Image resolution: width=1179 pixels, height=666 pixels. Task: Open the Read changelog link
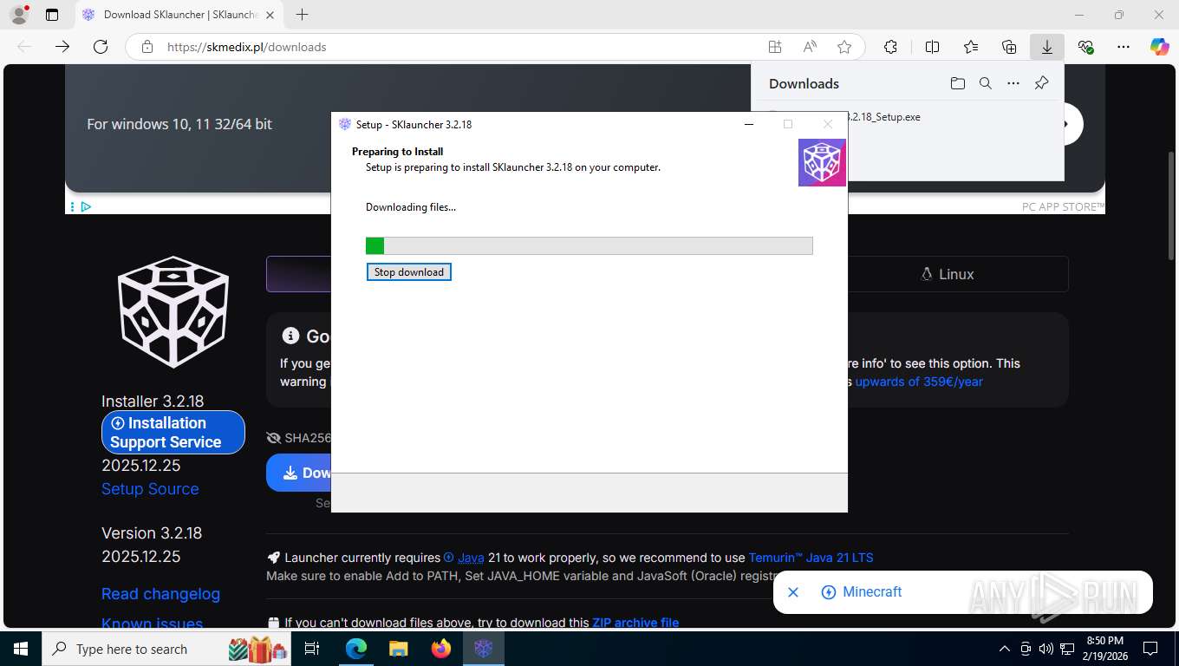pos(160,594)
